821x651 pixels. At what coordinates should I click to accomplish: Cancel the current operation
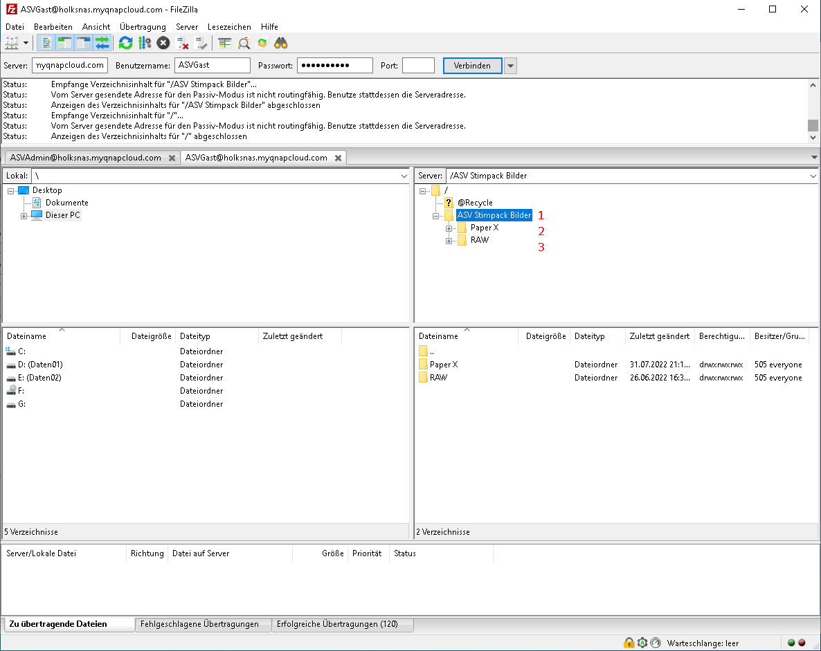pyautogui.click(x=163, y=43)
